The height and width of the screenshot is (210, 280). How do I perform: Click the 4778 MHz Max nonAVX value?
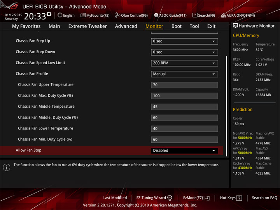click(x=263, y=143)
